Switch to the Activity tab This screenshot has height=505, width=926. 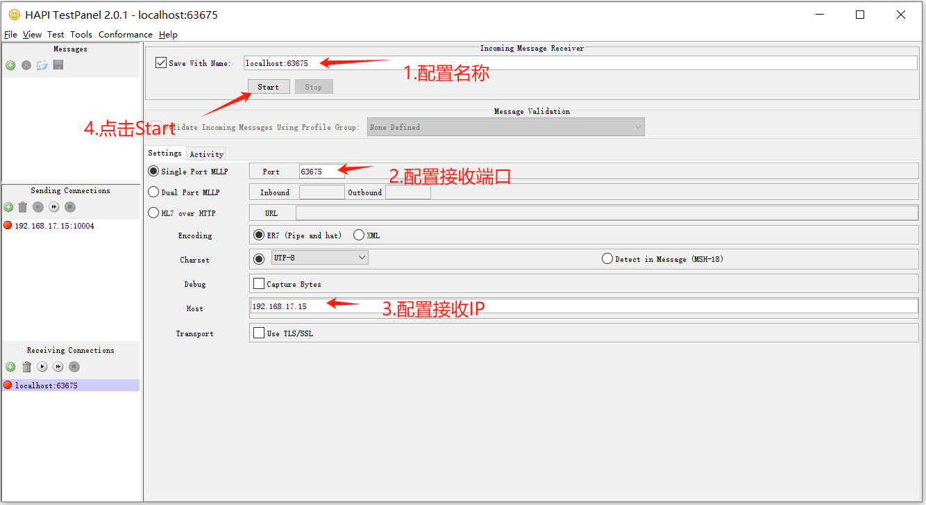pos(206,154)
